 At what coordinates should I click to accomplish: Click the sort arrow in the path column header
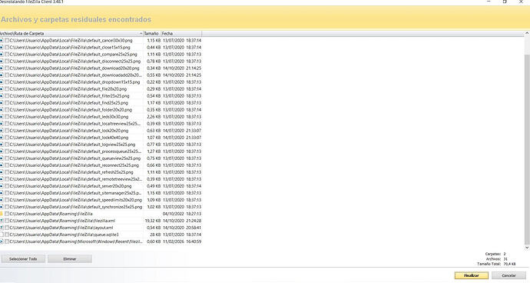[x=141, y=34]
